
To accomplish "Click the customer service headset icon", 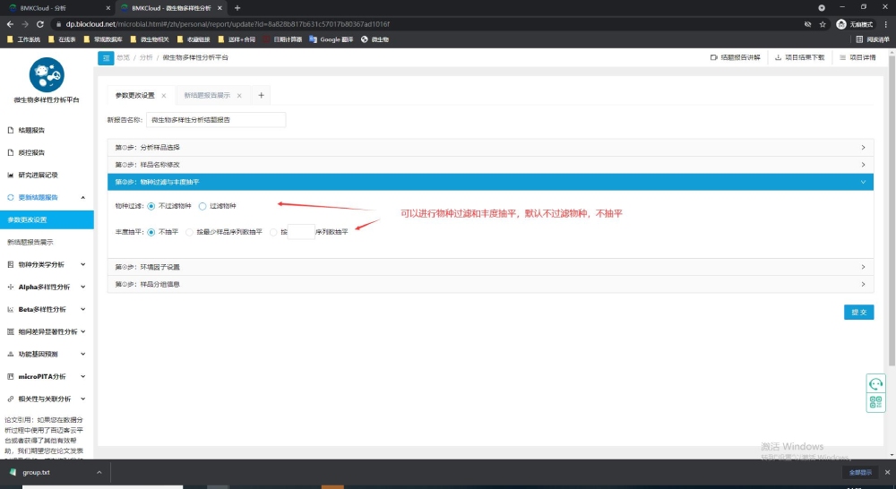I will (x=875, y=383).
